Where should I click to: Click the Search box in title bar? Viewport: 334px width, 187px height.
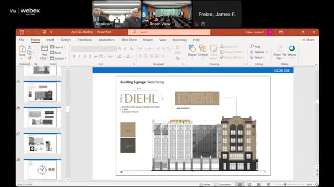pyautogui.click(x=169, y=32)
